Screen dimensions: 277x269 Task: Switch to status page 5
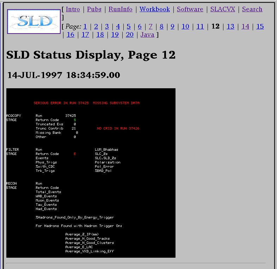129,26
